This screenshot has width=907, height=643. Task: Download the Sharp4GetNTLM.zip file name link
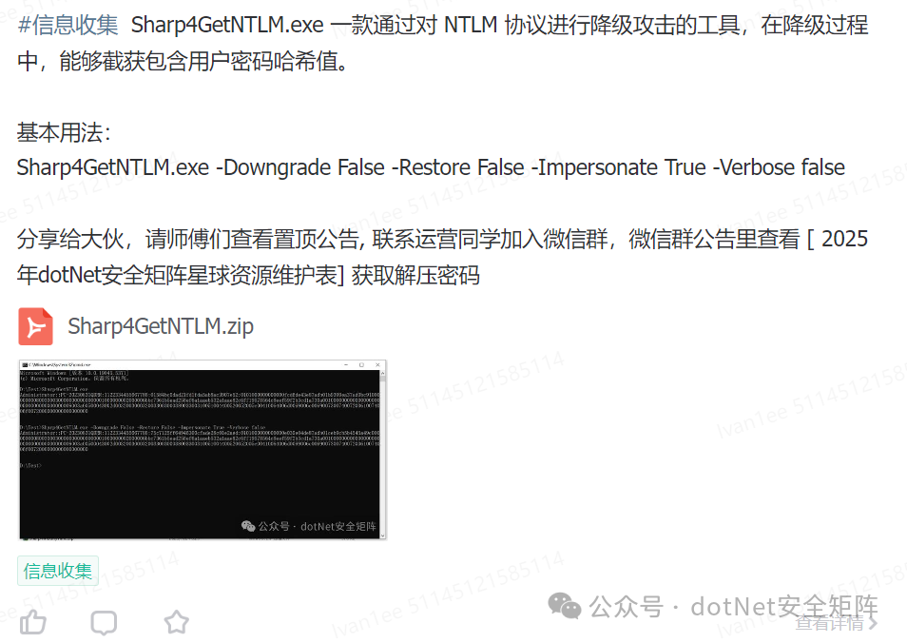[x=161, y=326]
